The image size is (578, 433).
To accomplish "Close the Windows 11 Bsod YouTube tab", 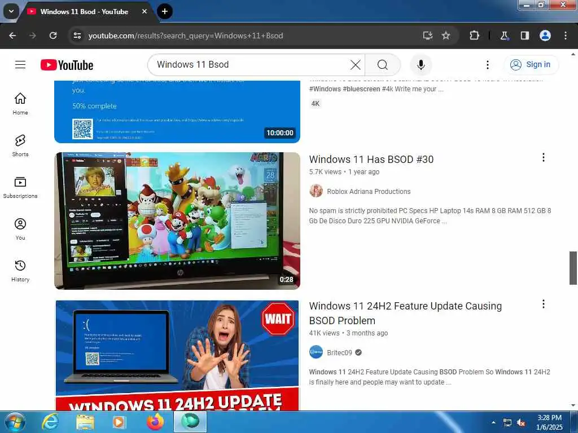I will [144, 11].
